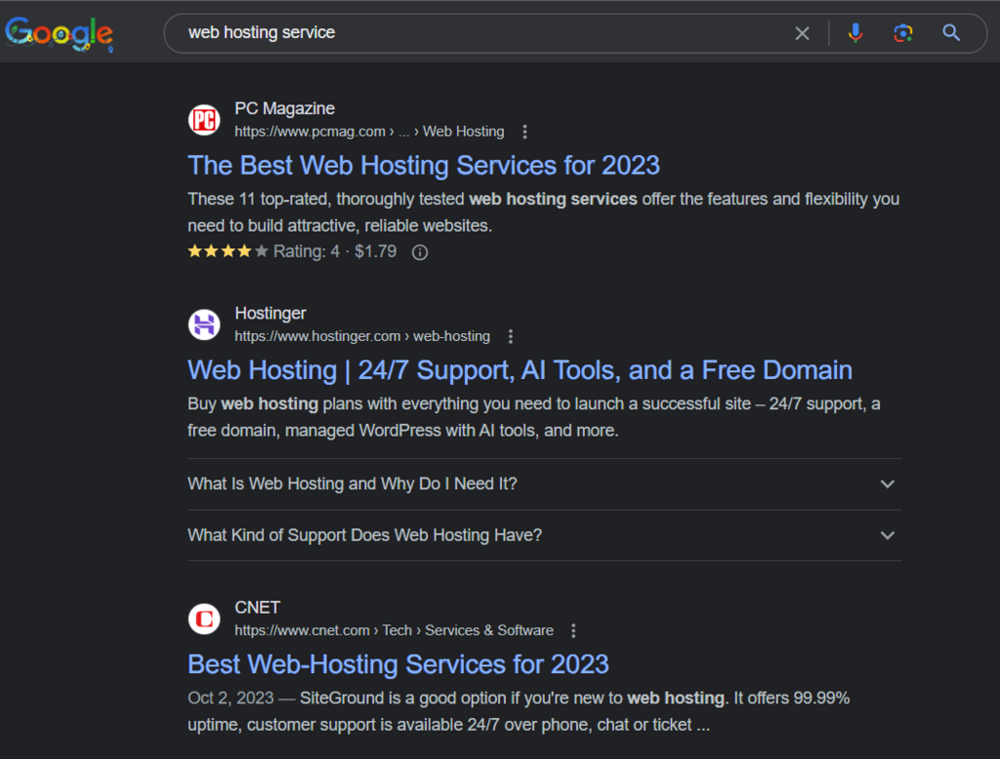
Task: Click the Hostinger site name
Action: tap(271, 314)
